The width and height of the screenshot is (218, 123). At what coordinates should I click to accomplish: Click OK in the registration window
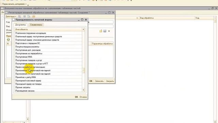click(91, 81)
